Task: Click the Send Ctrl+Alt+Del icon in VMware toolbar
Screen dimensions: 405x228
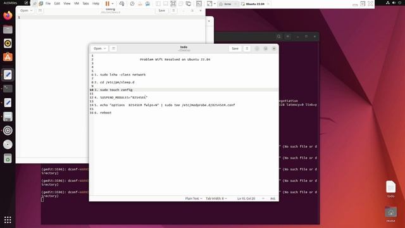Action: [x=121, y=4]
